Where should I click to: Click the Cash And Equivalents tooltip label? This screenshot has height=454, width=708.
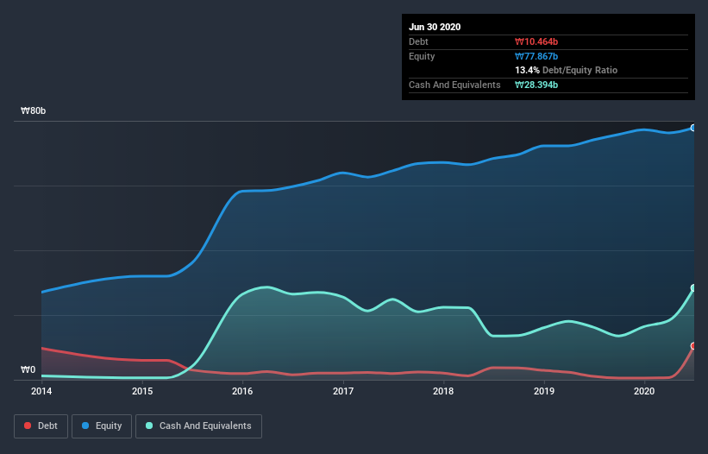click(454, 85)
